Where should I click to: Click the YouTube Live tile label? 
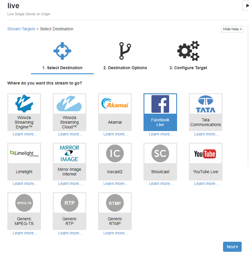(x=206, y=172)
